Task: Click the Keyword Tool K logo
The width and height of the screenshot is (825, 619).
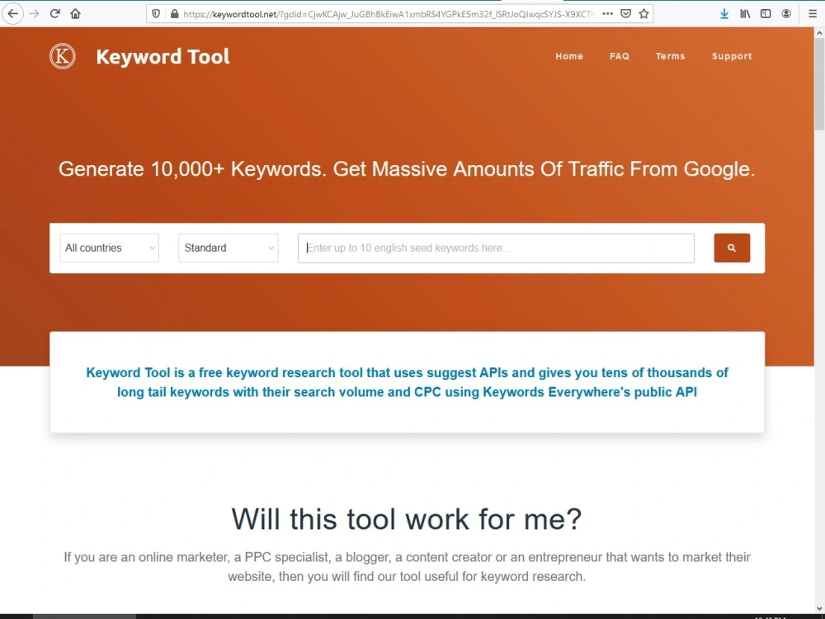Action: (x=62, y=56)
